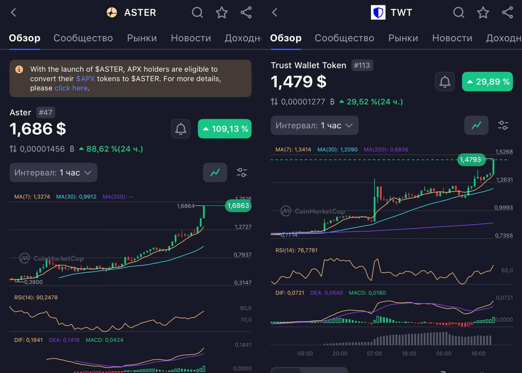The height and width of the screenshot is (373, 522).
Task: Tap the TWT shield logo in header
Action: tap(378, 13)
